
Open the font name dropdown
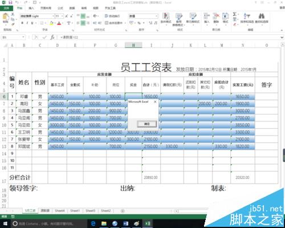[53, 16]
